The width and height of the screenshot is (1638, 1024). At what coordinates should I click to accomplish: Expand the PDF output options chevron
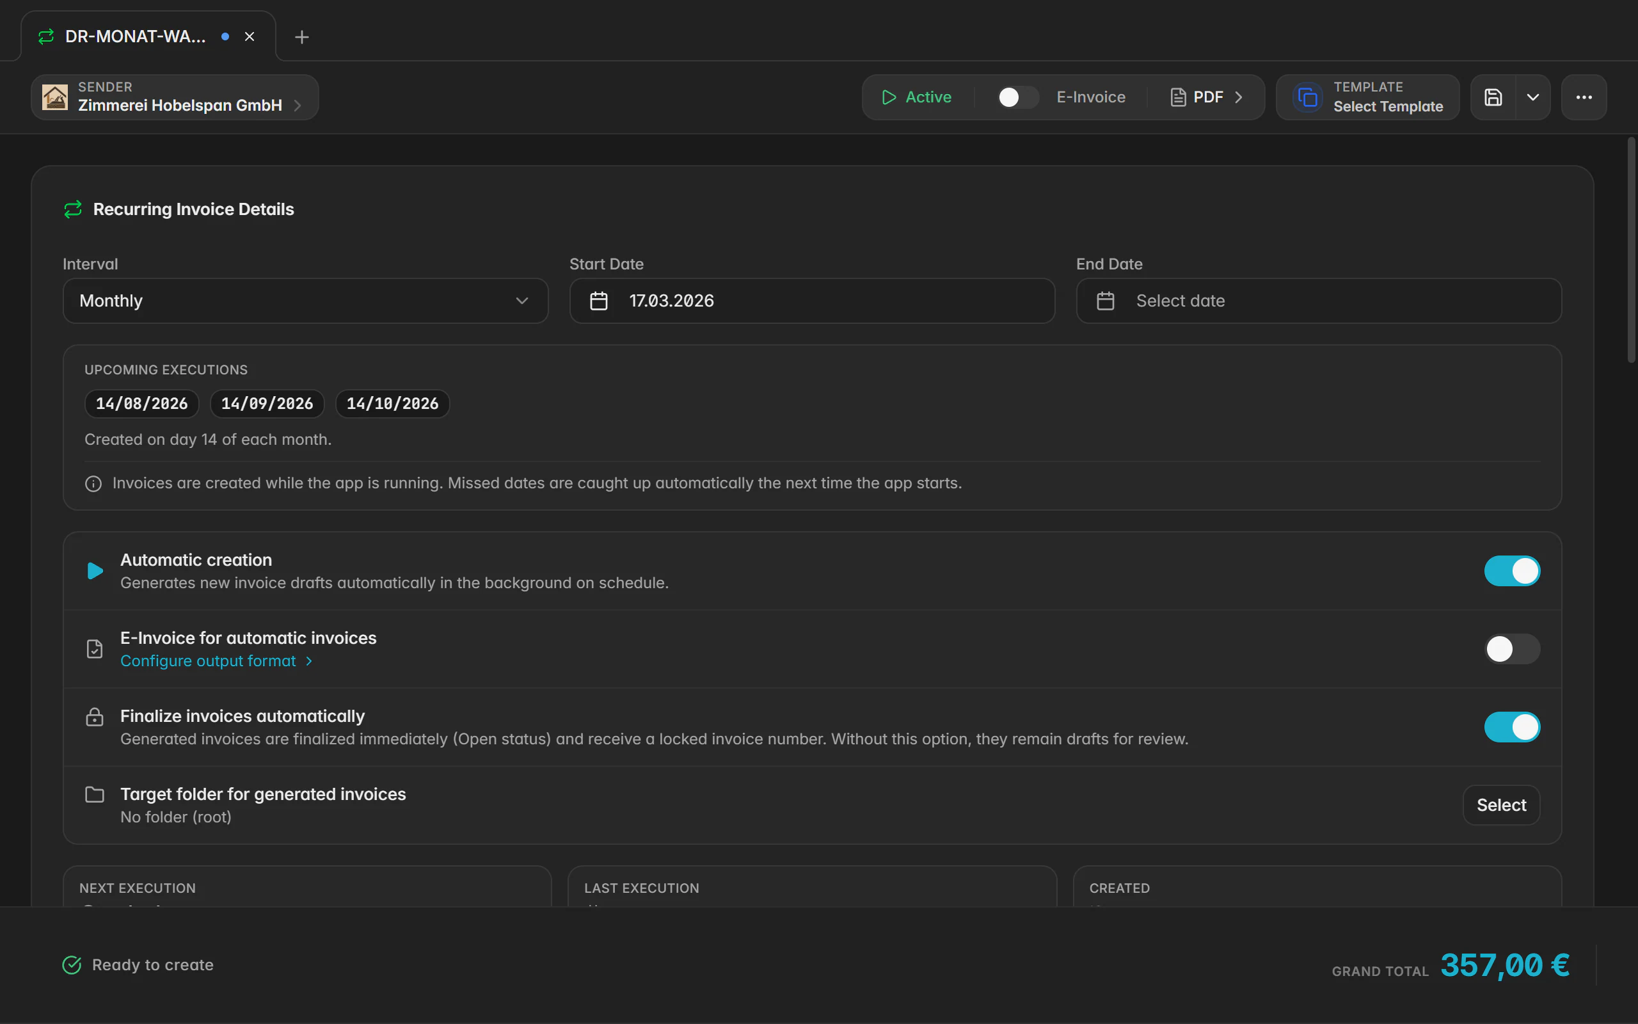tap(1239, 97)
